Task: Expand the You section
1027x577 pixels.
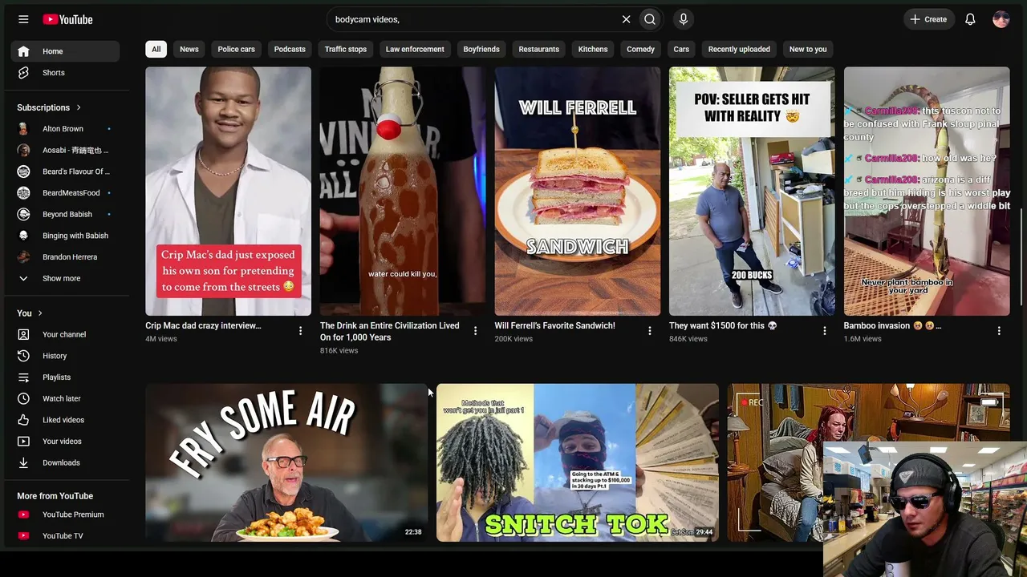Action: (x=30, y=313)
